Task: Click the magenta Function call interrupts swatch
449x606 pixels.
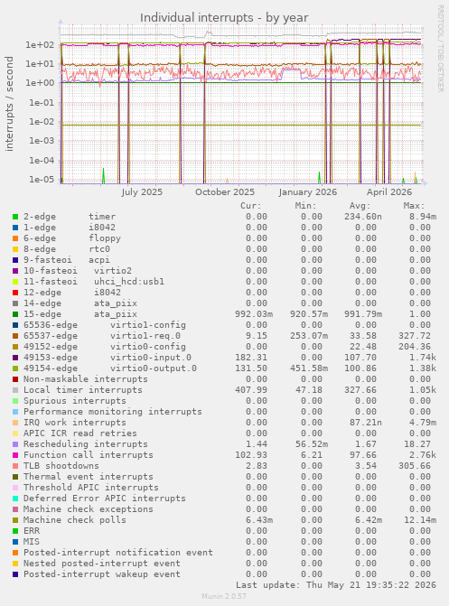Action: point(15,455)
